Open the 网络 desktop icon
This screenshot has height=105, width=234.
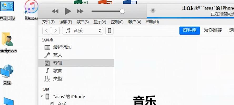coord(7,75)
